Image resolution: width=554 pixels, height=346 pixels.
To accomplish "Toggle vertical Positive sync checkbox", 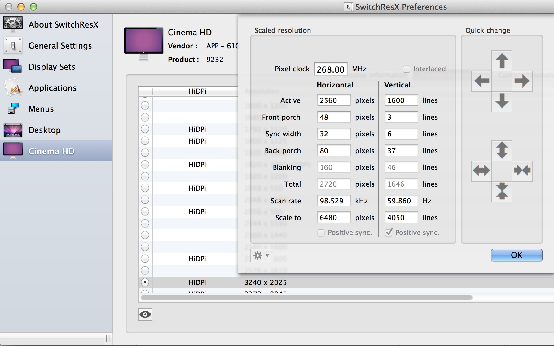I will click(x=389, y=233).
